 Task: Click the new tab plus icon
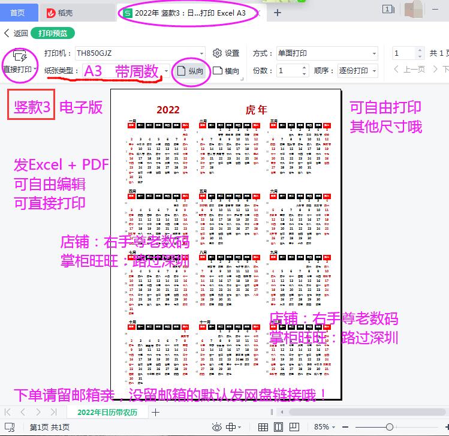coord(277,13)
